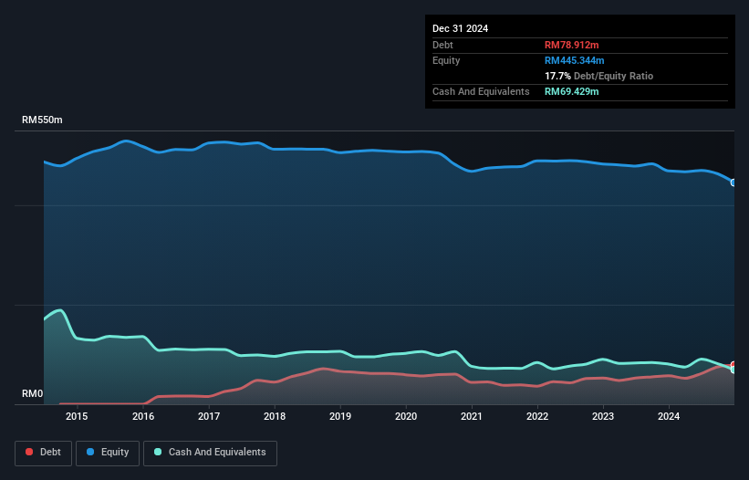
Task: Click the red Debt legend dot
Action: (x=29, y=452)
